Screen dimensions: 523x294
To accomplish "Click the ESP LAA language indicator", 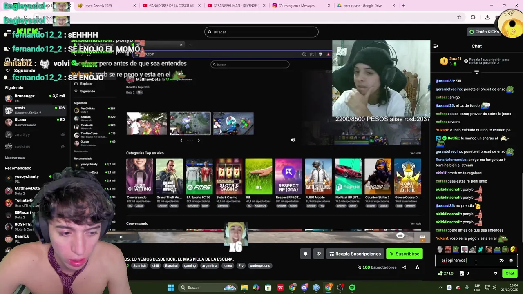I will tap(477, 287).
